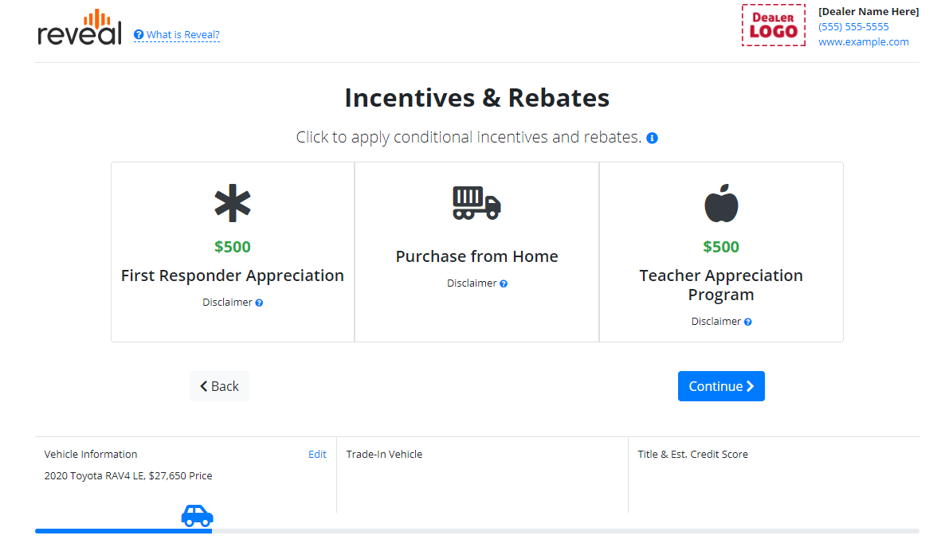Click the truck icon for Purchase from Home
This screenshot has height=547, width=937.
coord(476,203)
